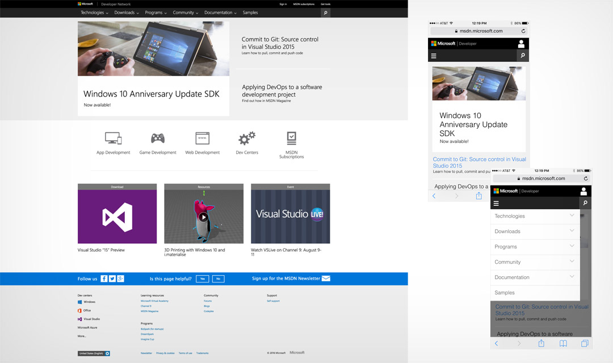Open Dev Centers via its gears icon
The height and width of the screenshot is (363, 613).
point(246,138)
